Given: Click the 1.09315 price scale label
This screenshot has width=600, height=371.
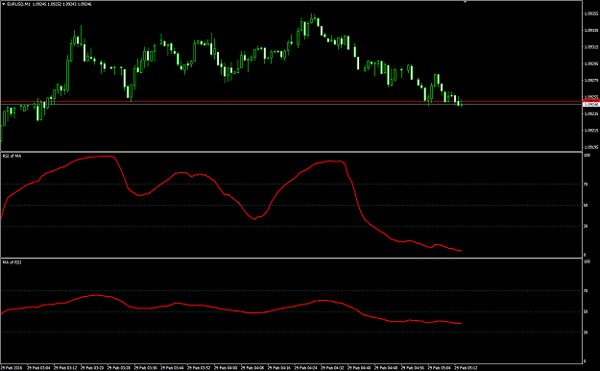Looking at the screenshot, I should (x=590, y=47).
